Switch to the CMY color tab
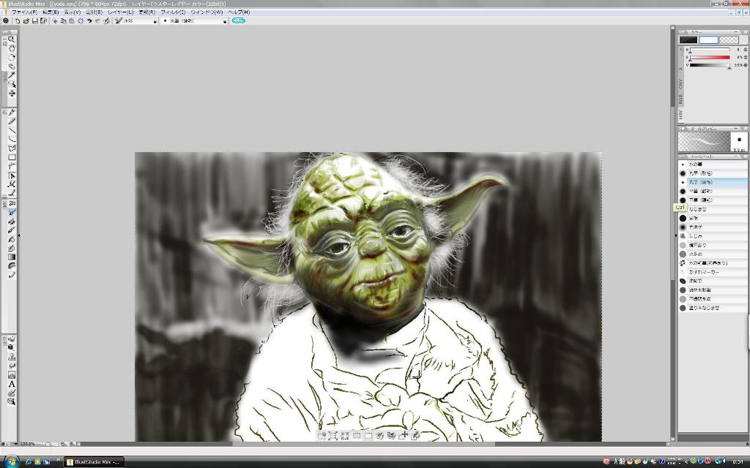The height and width of the screenshot is (468, 750). (680, 83)
